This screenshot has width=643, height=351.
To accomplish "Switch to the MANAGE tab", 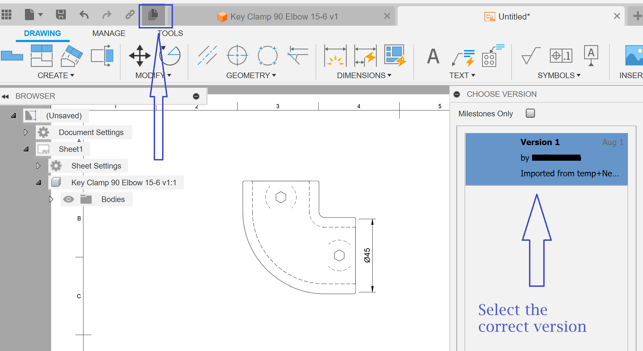I will (109, 33).
